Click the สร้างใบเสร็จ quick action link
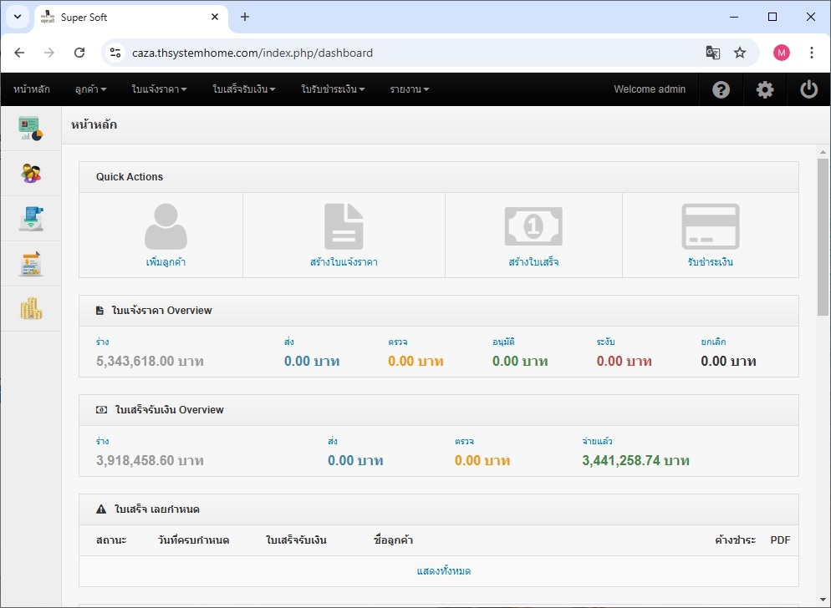The width and height of the screenshot is (831, 608). tap(533, 262)
